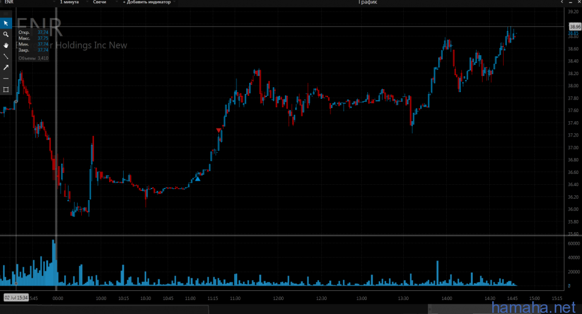Select the arrow drawing tool
This screenshot has height=314, width=582.
[6, 67]
